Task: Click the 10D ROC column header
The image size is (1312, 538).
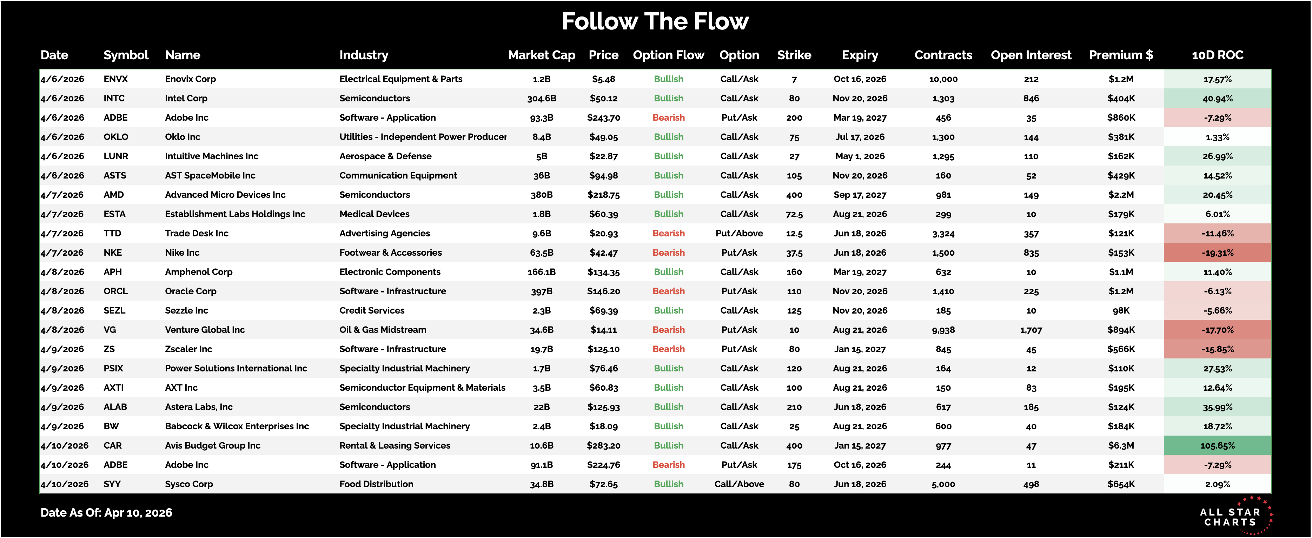Action: (x=1217, y=55)
